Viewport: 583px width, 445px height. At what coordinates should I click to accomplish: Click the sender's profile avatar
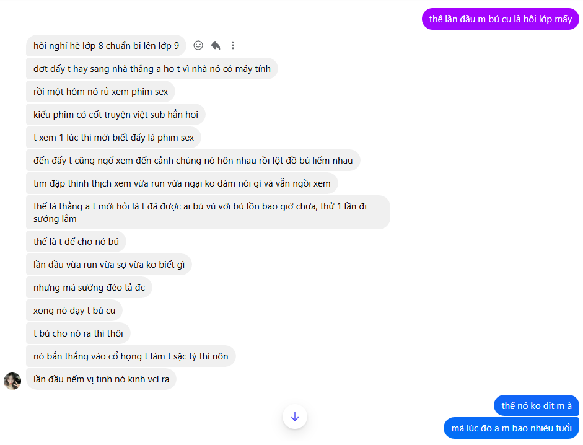point(12,381)
